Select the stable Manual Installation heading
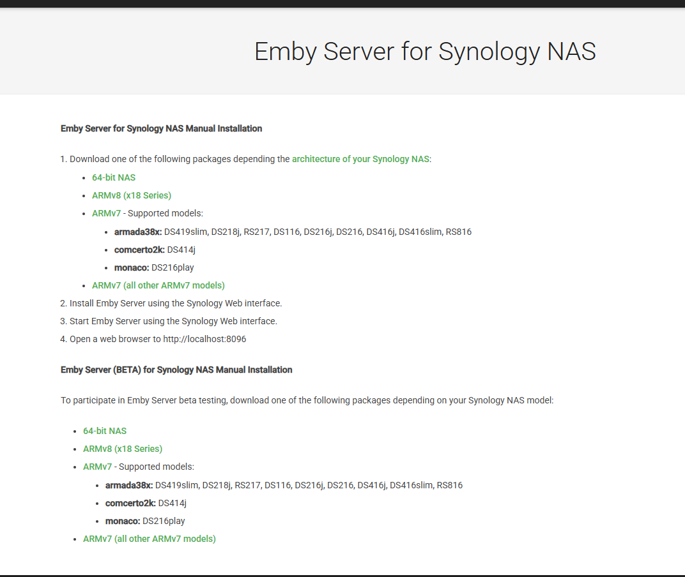Viewport: 685px width, 577px height. (x=161, y=129)
